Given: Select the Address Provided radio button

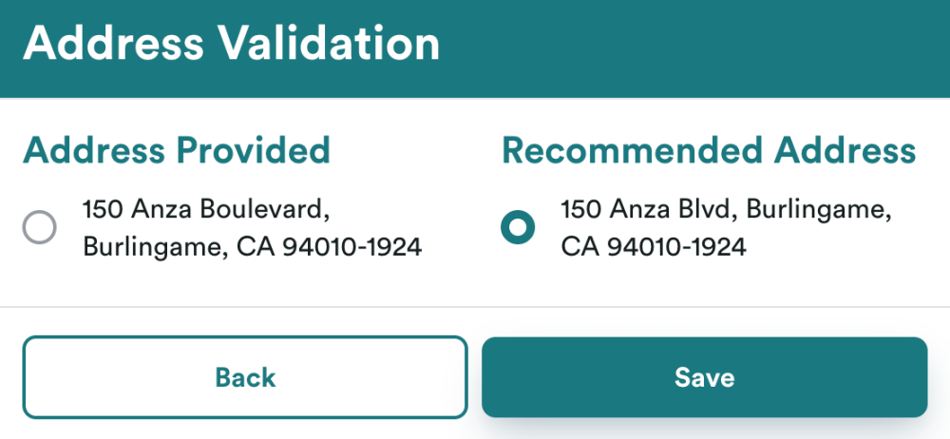Looking at the screenshot, I should (x=40, y=227).
